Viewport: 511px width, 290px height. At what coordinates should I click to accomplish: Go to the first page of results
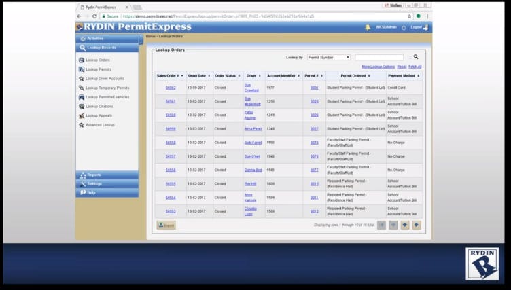pyautogui.click(x=381, y=225)
